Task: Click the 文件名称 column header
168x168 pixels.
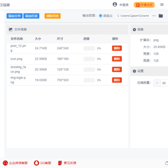Action: point(17,39)
